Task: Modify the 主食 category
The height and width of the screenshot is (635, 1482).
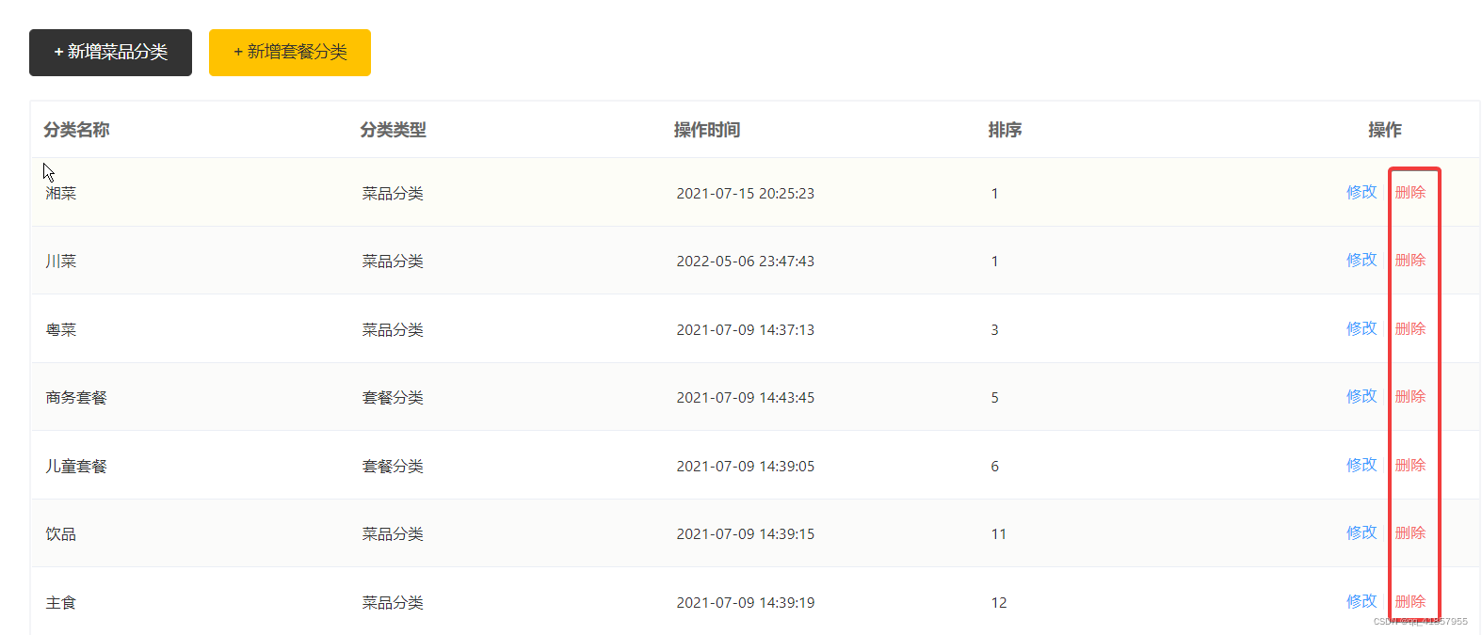Action: tap(1361, 601)
